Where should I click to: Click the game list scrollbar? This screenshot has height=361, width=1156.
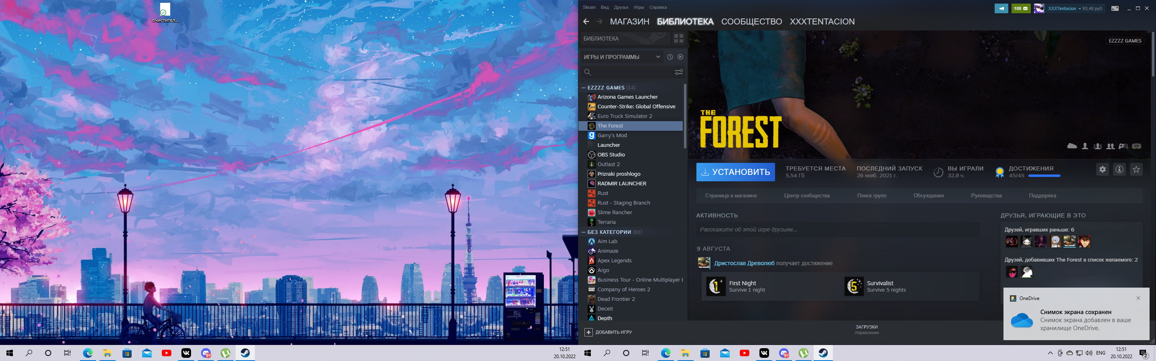tap(685, 117)
